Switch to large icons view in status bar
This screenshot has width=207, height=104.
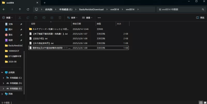(205, 102)
